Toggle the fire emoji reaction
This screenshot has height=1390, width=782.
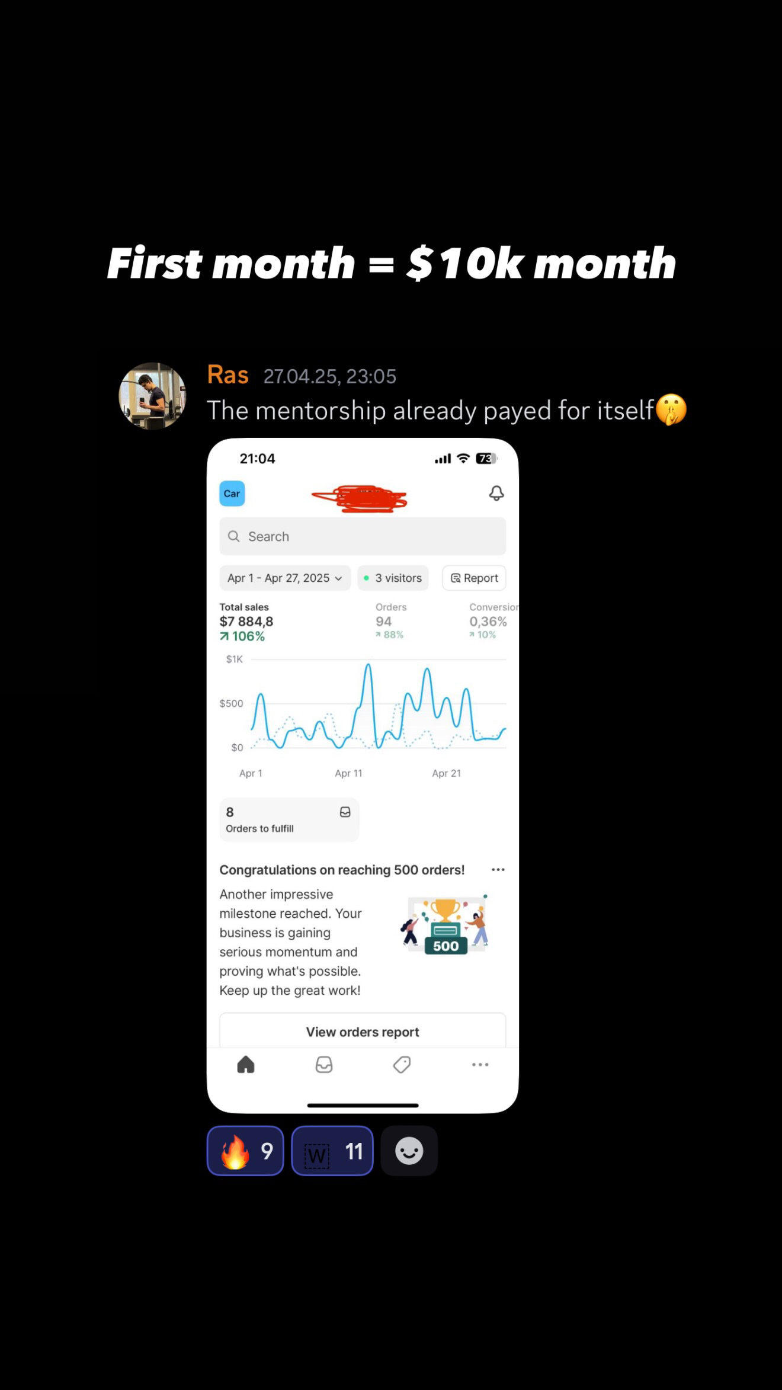[x=245, y=1151]
